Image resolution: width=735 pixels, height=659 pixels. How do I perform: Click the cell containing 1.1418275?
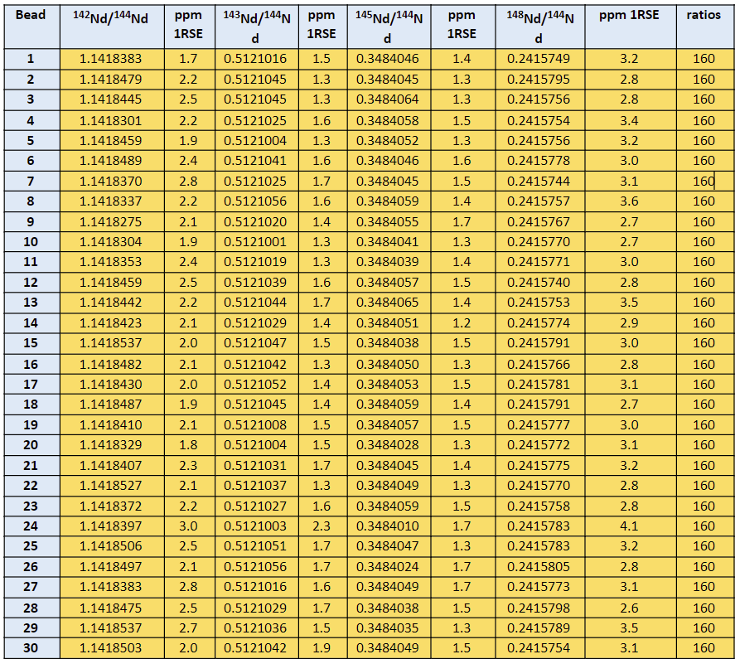(112, 221)
